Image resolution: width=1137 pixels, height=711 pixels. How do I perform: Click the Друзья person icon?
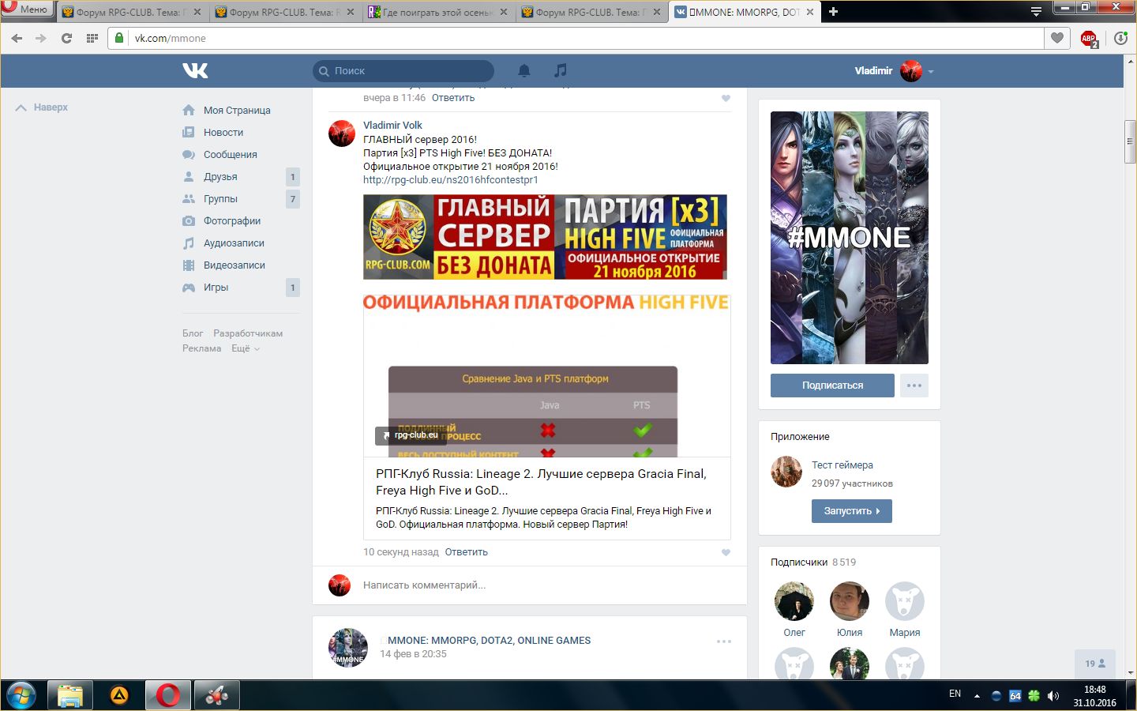click(189, 177)
